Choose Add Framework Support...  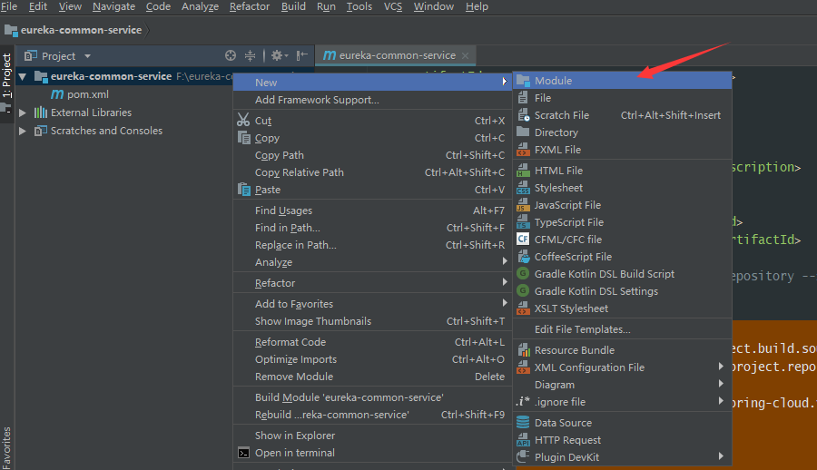[372, 100]
